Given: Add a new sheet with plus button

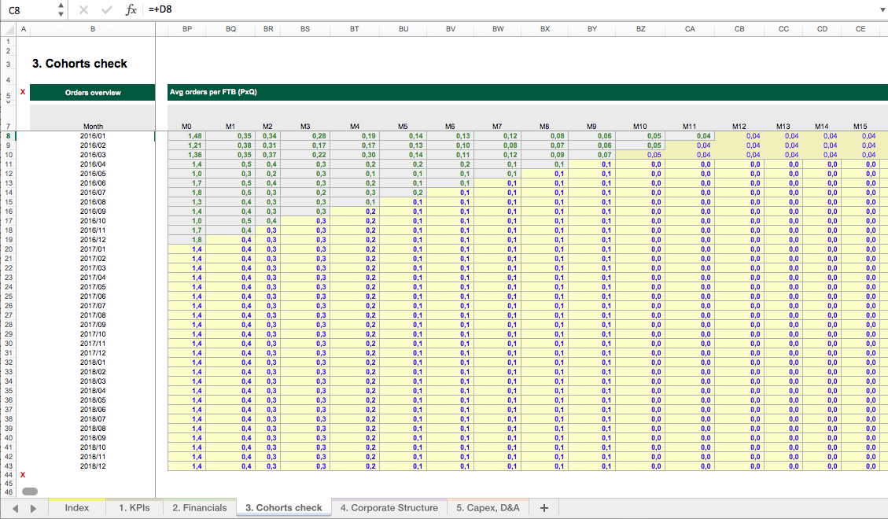Looking at the screenshot, I should pos(543,508).
